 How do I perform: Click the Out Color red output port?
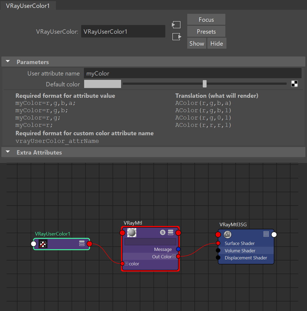178,256
